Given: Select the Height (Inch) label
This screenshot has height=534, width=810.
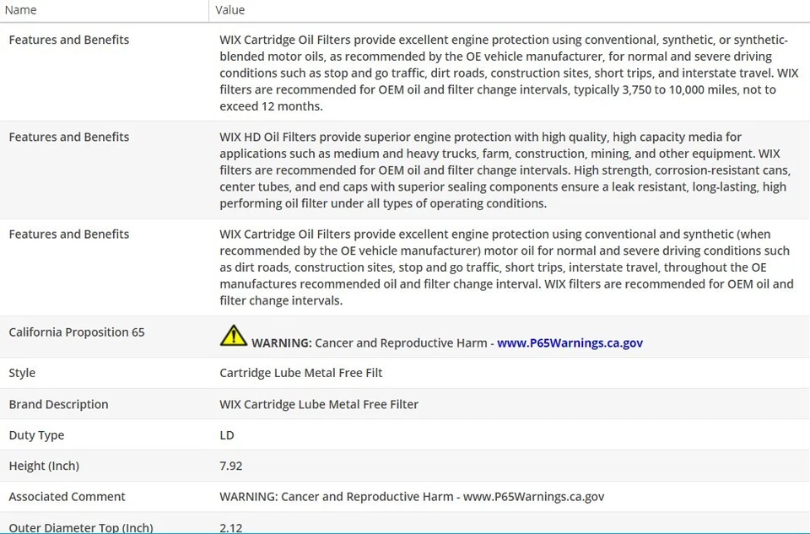Looking at the screenshot, I should click(x=44, y=466).
